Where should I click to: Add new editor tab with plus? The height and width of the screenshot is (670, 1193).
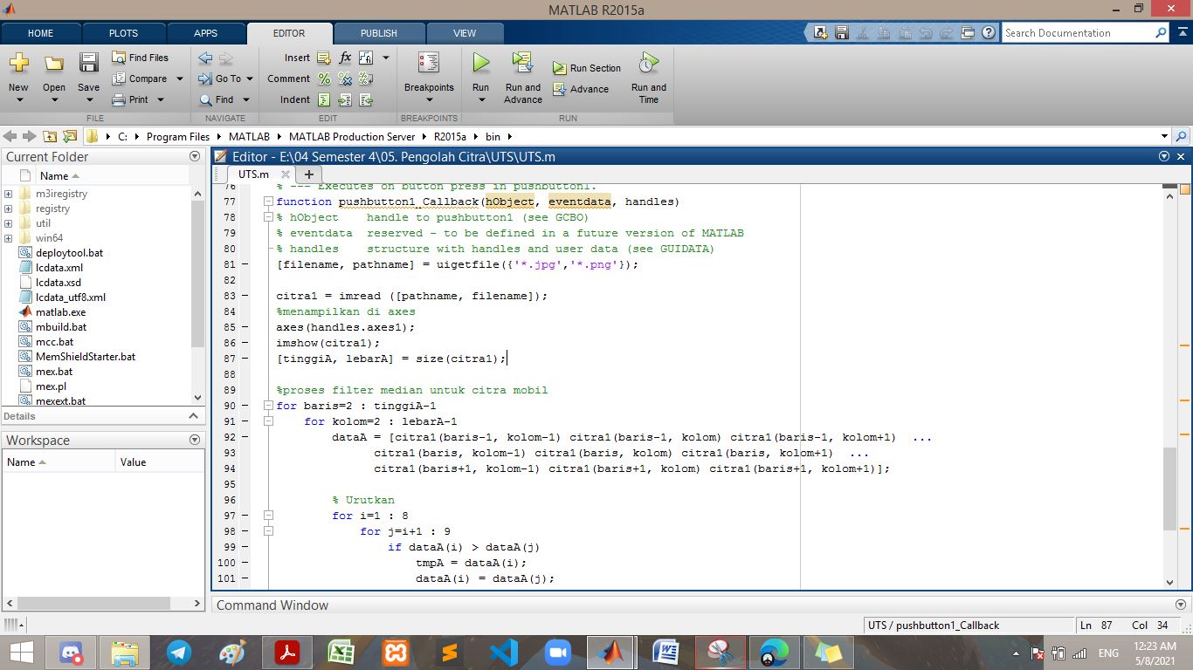[x=308, y=174]
